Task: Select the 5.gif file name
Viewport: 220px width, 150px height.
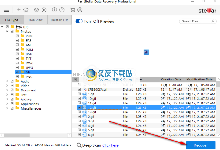Action: 91,130
